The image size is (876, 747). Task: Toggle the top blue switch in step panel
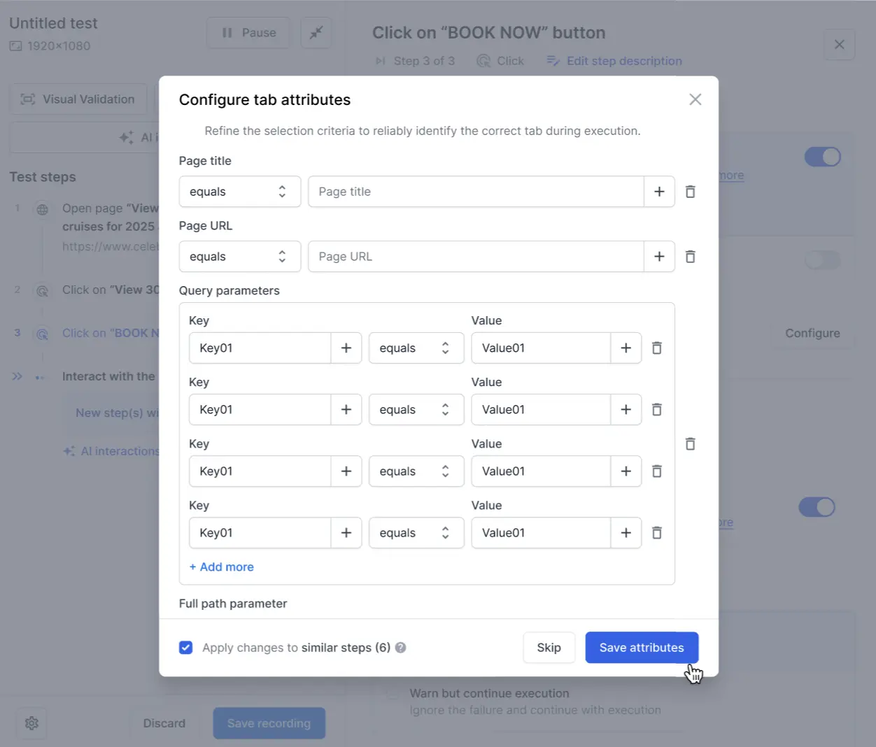pos(822,157)
